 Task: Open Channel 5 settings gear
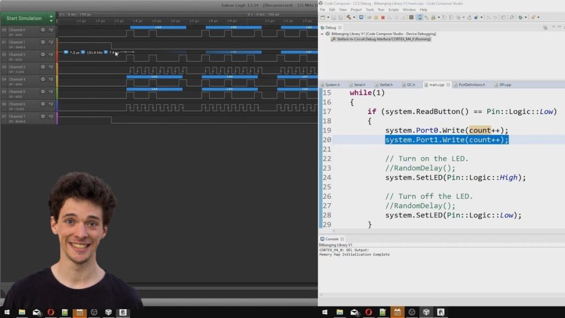[43, 92]
